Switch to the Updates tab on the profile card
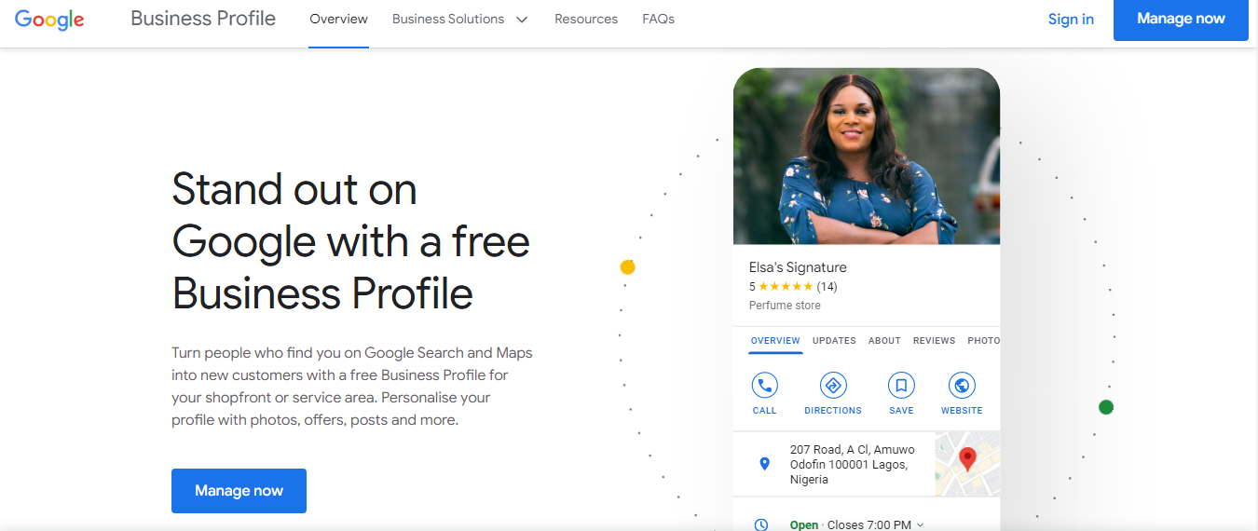Screen dimensions: 1258x531 [x=834, y=341]
